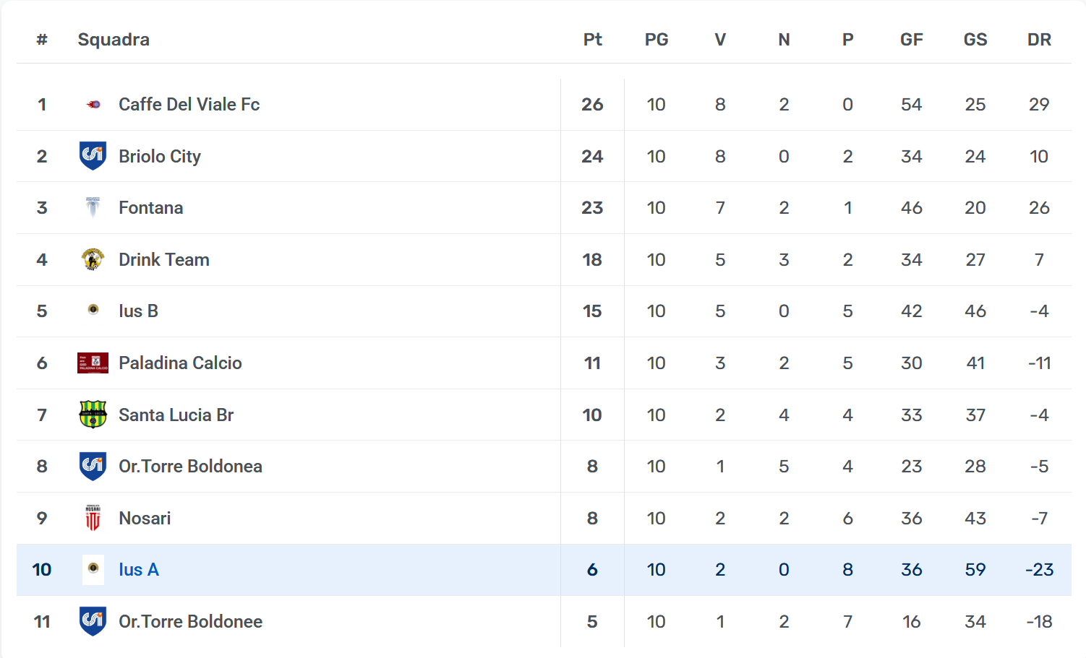Open the Ius A team link
The width and height of the screenshot is (1086, 658).
[139, 570]
